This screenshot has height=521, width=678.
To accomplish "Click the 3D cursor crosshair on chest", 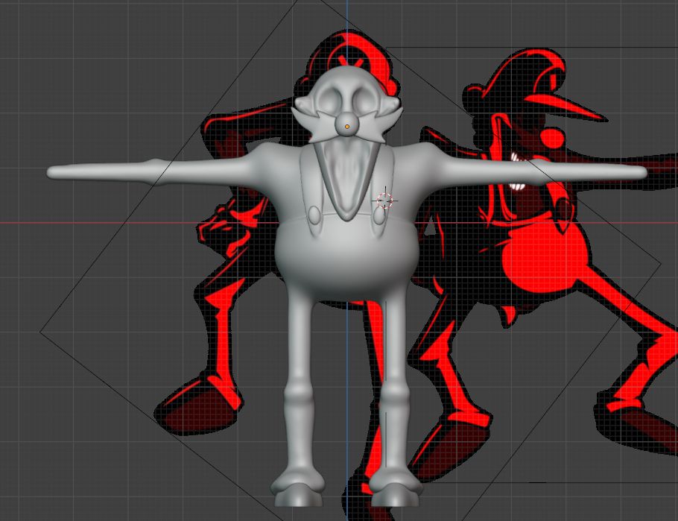I will (384, 200).
